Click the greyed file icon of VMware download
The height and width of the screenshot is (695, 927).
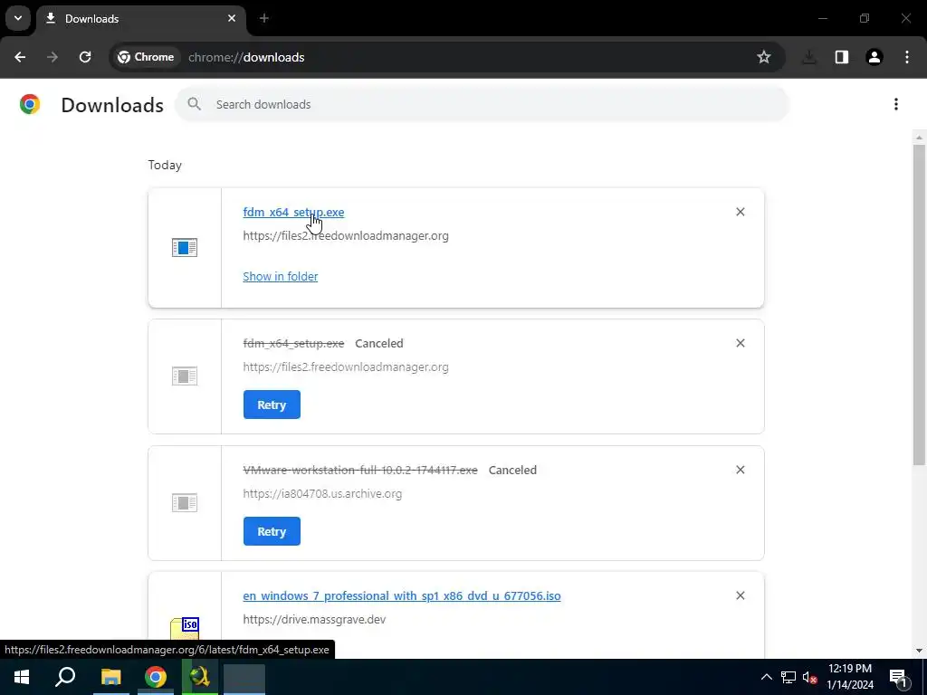(x=185, y=503)
